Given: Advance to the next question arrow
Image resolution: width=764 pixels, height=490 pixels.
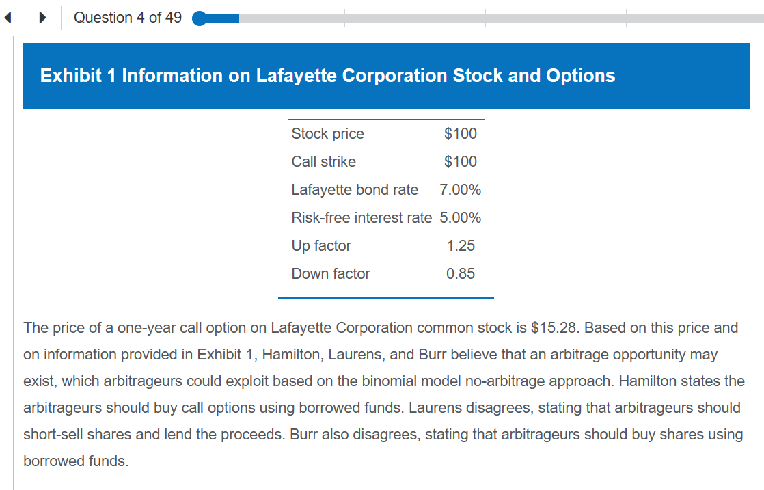Looking at the screenshot, I should click(42, 18).
